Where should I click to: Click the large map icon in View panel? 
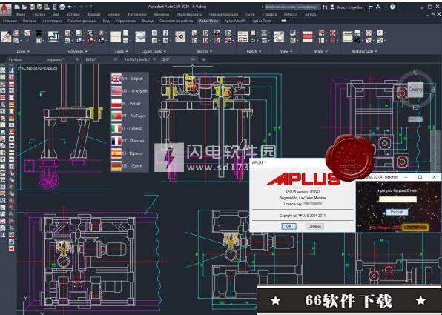pyautogui.click(x=279, y=36)
